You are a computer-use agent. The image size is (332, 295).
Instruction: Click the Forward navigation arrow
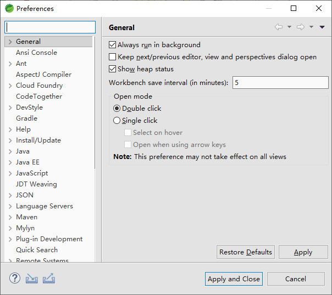[x=301, y=27]
